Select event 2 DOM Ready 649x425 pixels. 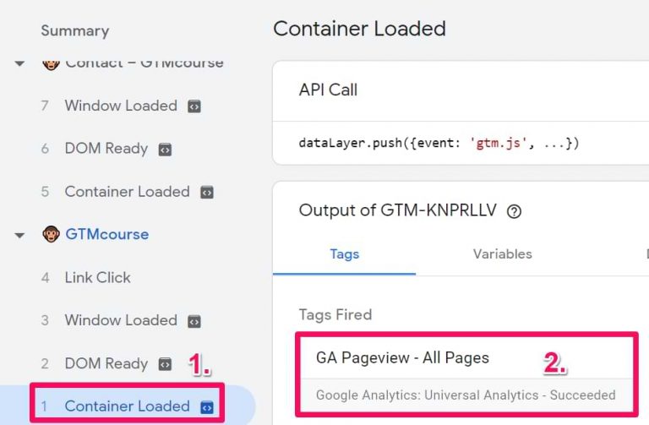106,363
